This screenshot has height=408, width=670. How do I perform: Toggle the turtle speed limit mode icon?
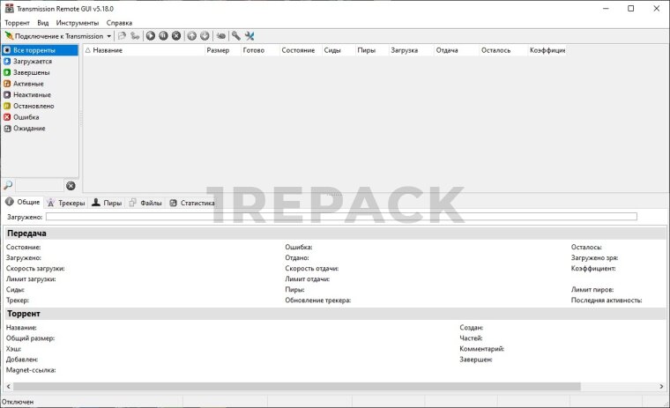221,36
